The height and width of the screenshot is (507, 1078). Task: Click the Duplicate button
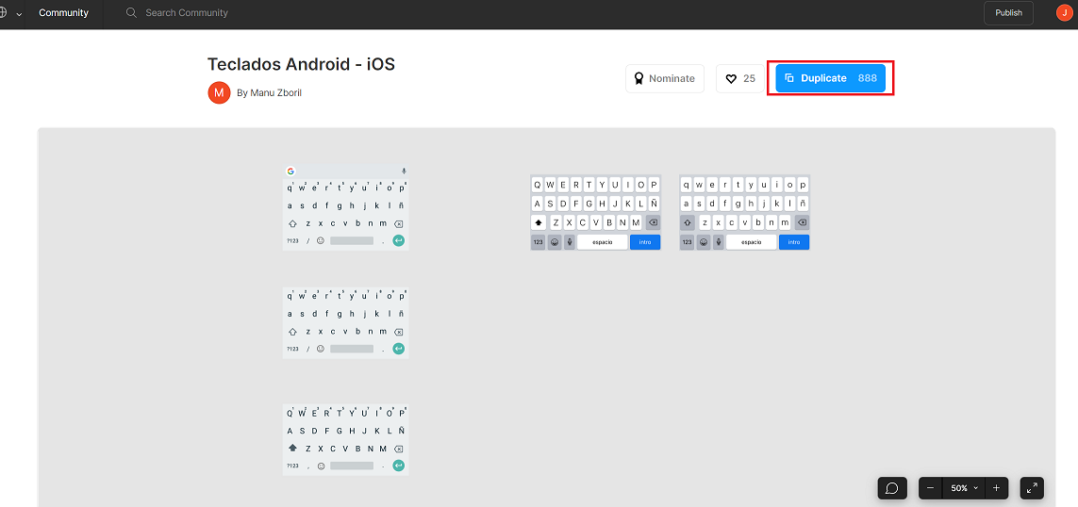[831, 78]
